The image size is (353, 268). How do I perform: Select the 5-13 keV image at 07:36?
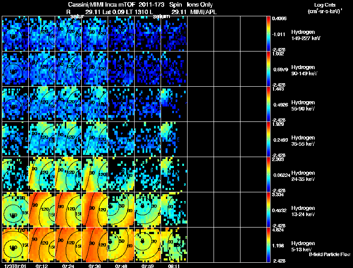coord(94,245)
